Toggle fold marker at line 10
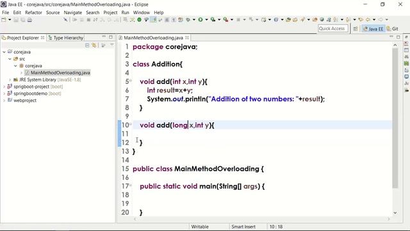The height and width of the screenshot is (231, 410). click(x=131, y=124)
